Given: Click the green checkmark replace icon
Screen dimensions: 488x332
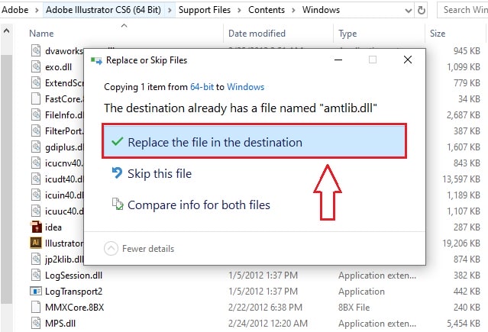Looking at the screenshot, I should coord(118,141).
